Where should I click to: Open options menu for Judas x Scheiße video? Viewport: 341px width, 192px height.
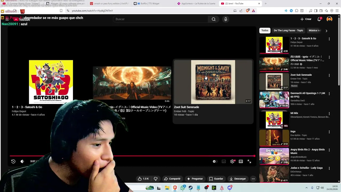[x=329, y=169]
